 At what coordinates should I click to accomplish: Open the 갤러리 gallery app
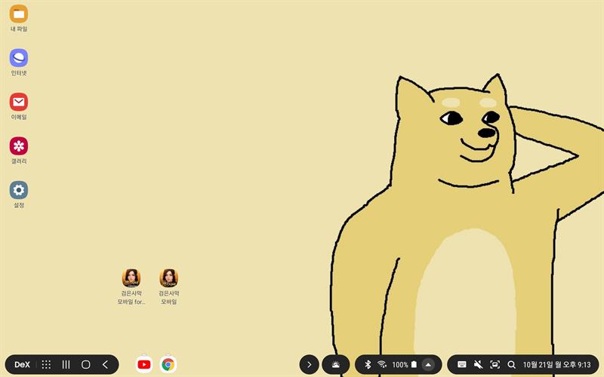click(19, 146)
